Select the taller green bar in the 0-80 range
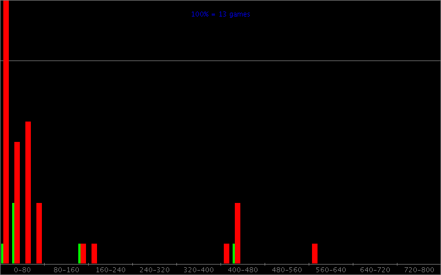441x275 pixels. (x=13, y=233)
